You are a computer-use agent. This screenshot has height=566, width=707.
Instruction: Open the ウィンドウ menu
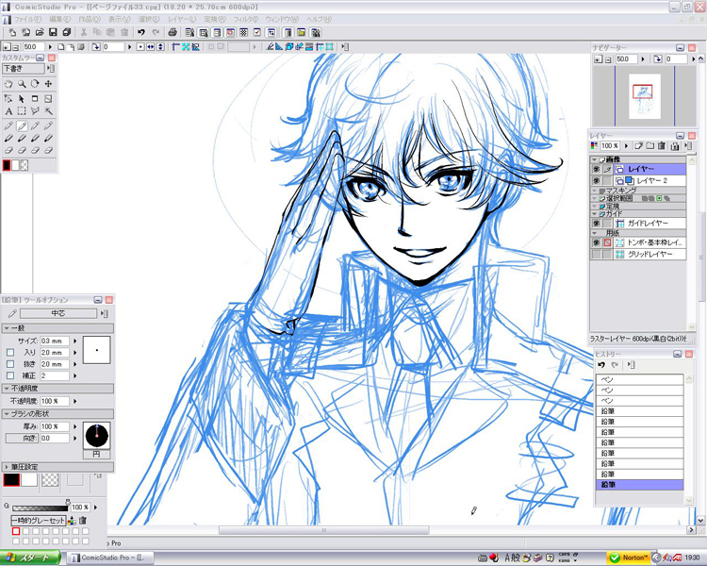point(282,20)
